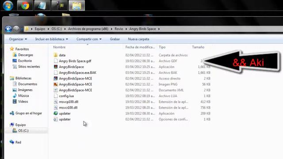Select the config.lua file icon

coord(56,96)
